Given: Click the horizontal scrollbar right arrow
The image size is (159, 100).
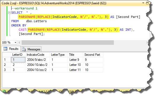Looking at the screenshot, I should pyautogui.click(x=147, y=42).
